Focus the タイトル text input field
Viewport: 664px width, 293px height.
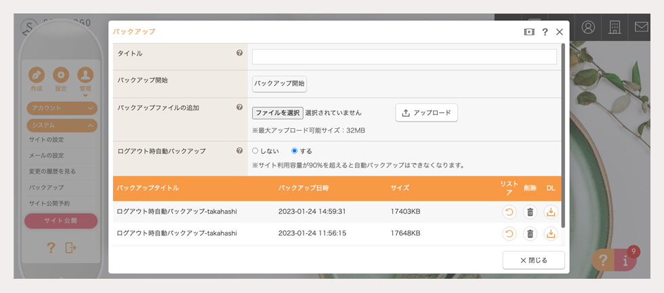(404, 57)
